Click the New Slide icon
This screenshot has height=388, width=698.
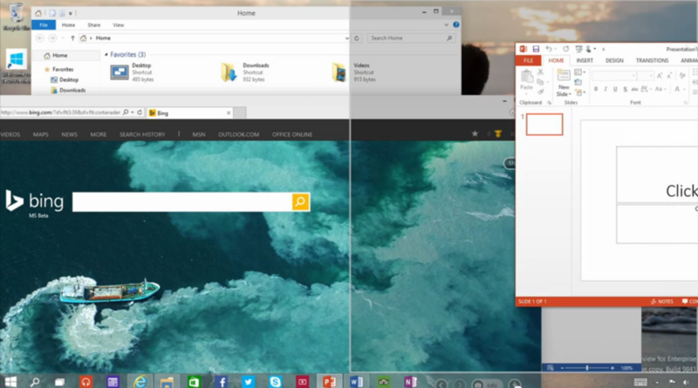pyautogui.click(x=564, y=76)
